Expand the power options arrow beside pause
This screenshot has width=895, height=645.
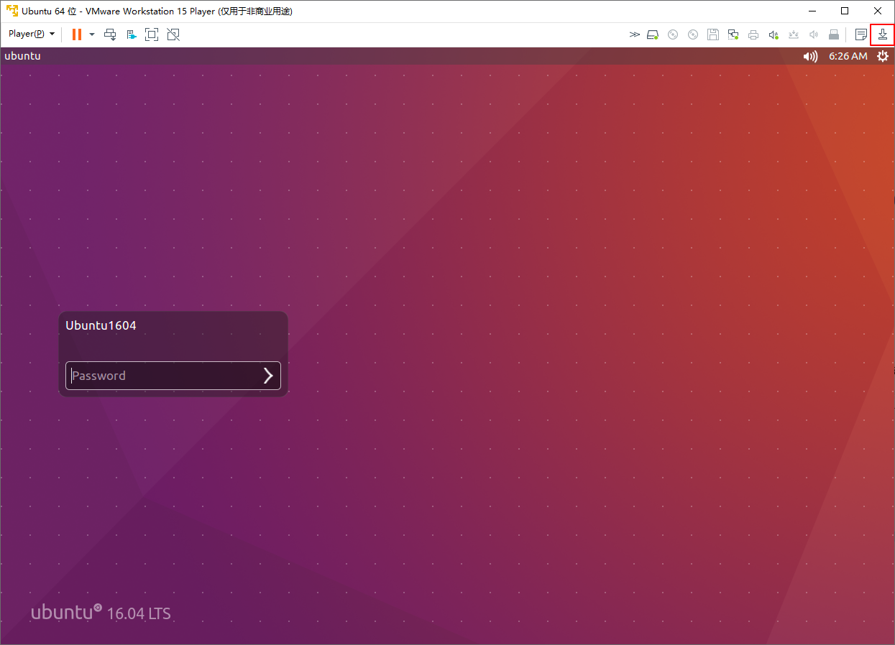(x=92, y=34)
